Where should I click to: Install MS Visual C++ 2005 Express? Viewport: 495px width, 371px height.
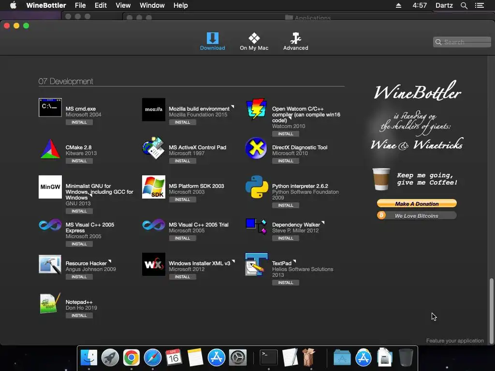79,244
